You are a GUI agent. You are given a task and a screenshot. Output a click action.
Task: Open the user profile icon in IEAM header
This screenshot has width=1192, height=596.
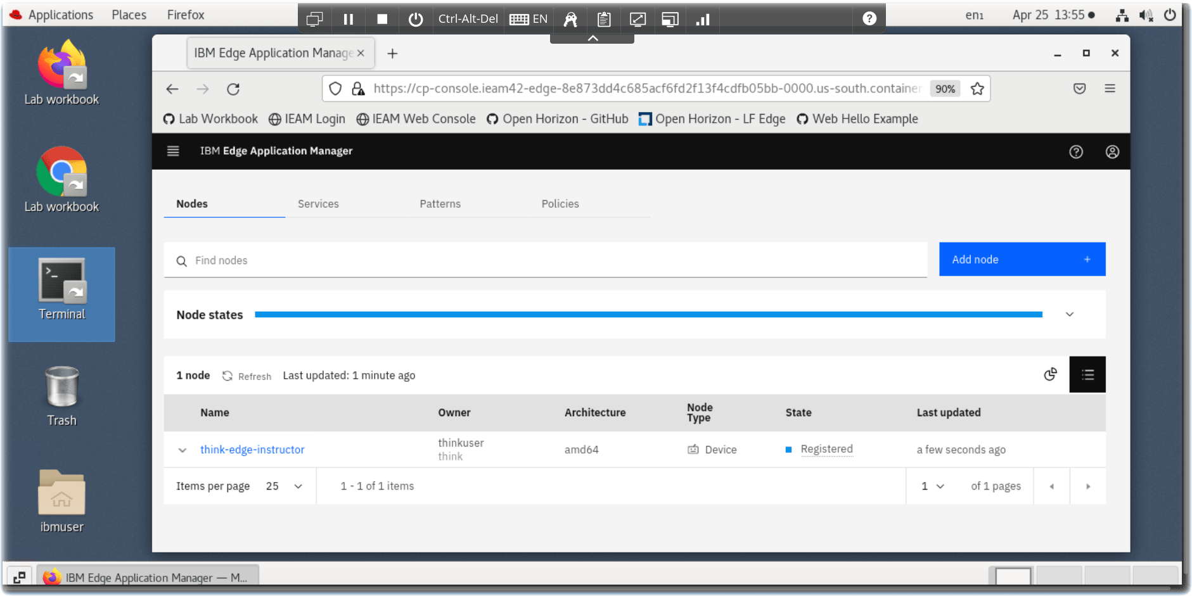point(1112,151)
